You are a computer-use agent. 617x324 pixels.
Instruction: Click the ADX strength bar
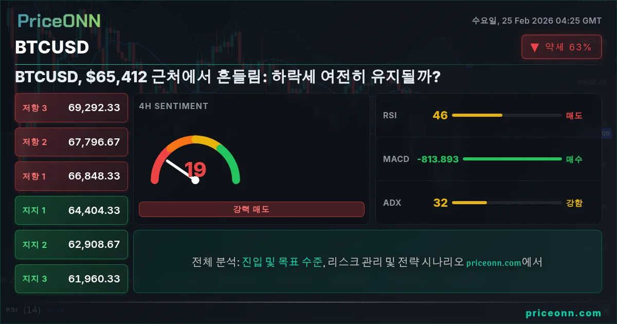(x=506, y=203)
